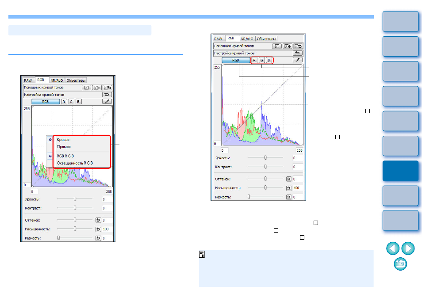Select G channel button in right palette
The image size is (422, 298).
coord(261,60)
